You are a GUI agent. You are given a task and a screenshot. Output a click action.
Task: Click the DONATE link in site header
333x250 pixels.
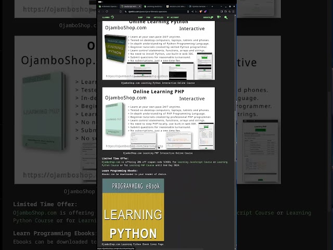pyautogui.click(x=208, y=17)
